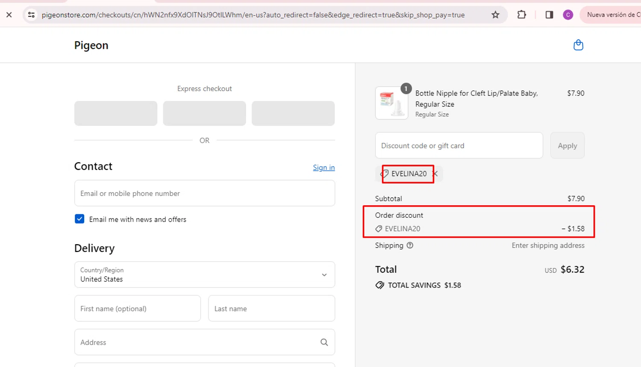Click search icon in Address field
Image resolution: width=641 pixels, height=367 pixels.
point(324,342)
